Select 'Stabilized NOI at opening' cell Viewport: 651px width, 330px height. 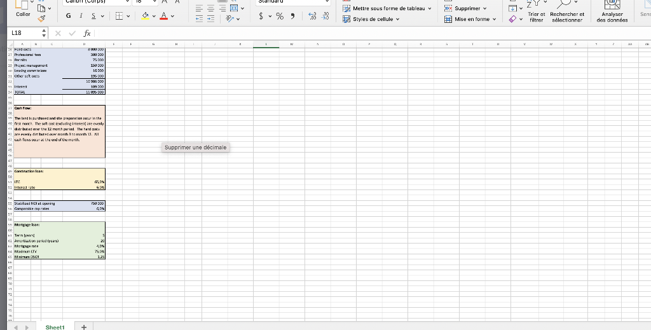pyautogui.click(x=34, y=203)
